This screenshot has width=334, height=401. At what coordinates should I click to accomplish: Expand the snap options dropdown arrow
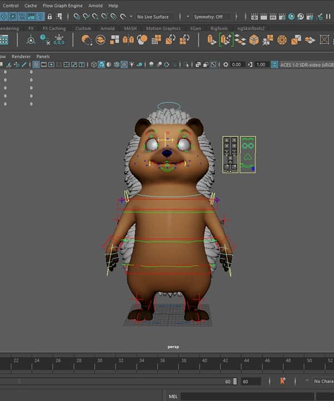pyautogui.click(x=131, y=17)
